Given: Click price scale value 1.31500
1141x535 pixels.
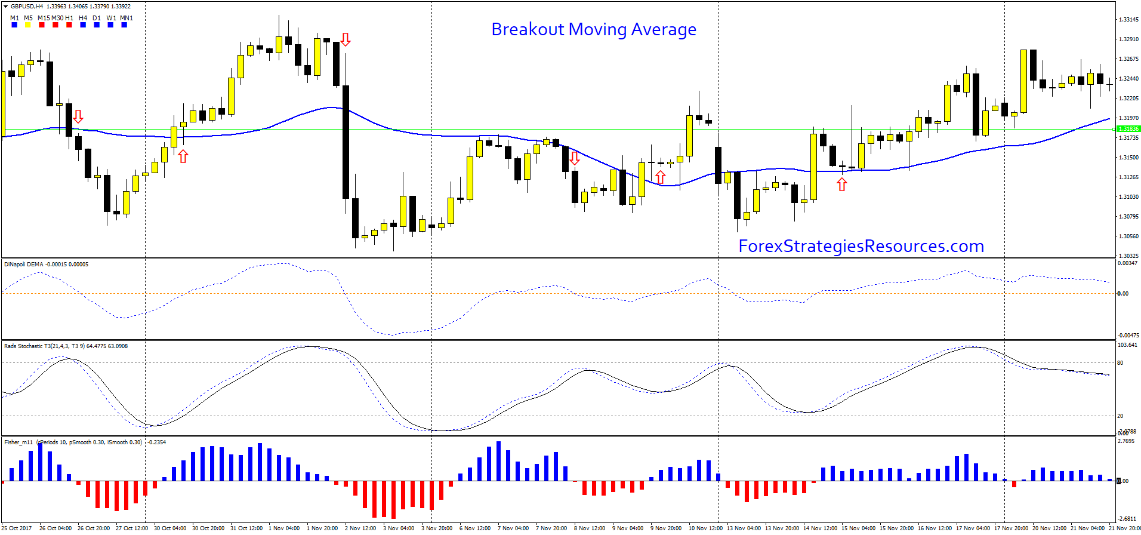Looking at the screenshot, I should click(1128, 158).
